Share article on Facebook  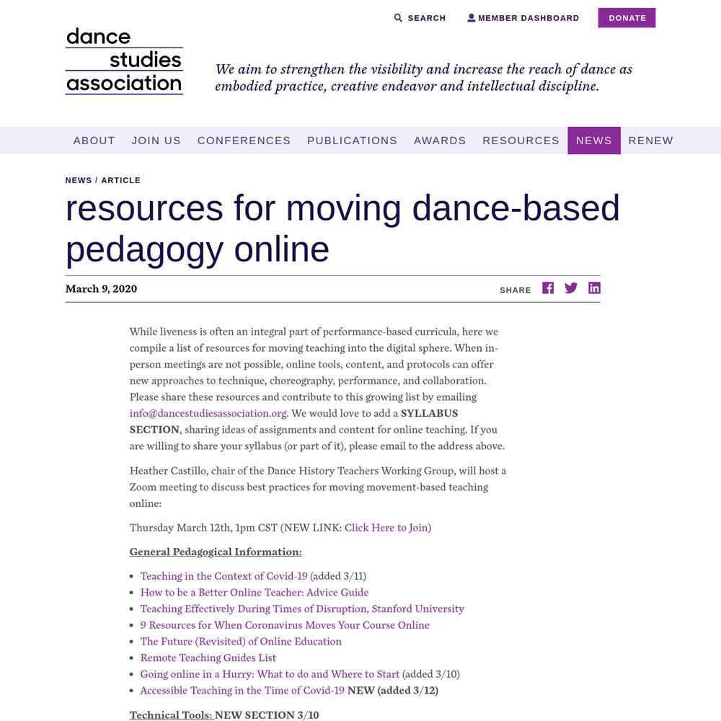click(548, 288)
